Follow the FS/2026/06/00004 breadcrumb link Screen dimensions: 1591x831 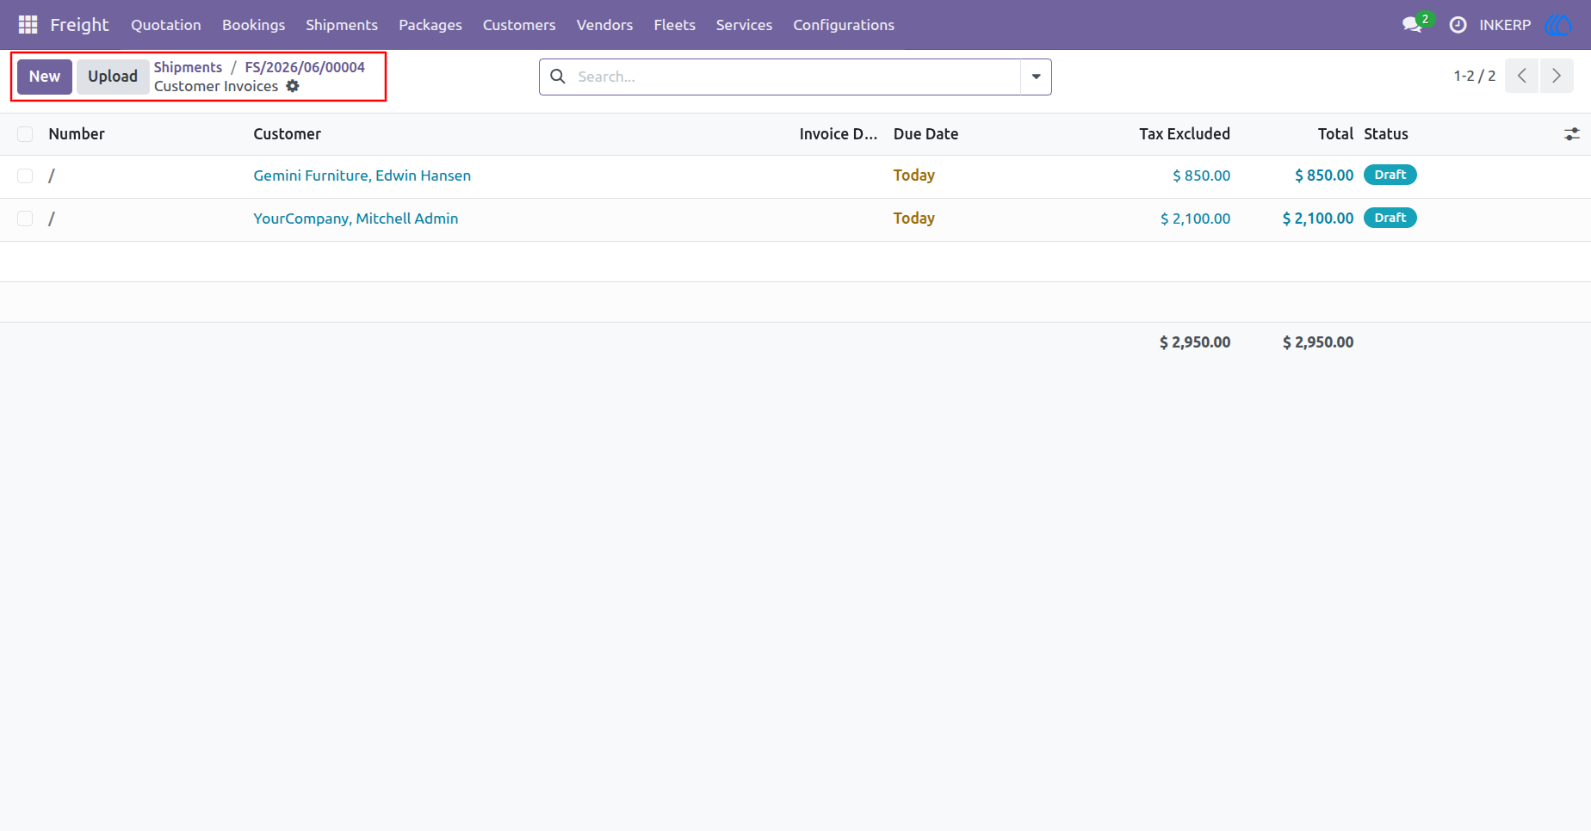[305, 67]
